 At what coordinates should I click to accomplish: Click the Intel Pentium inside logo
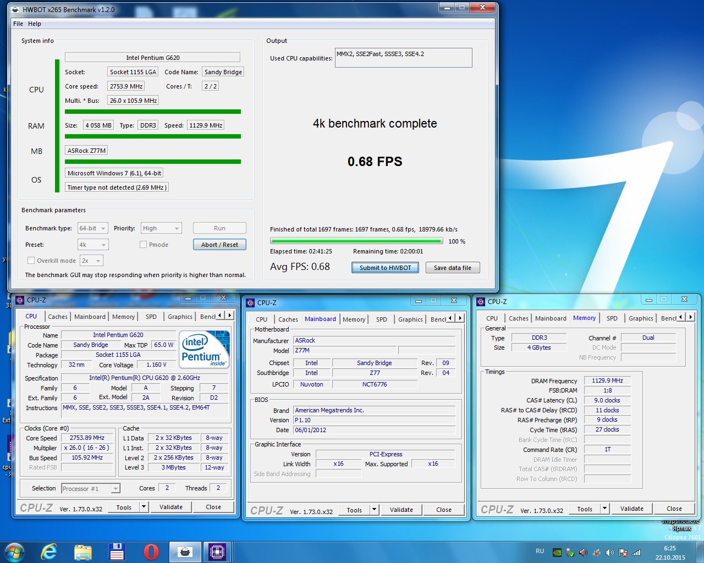(x=205, y=350)
